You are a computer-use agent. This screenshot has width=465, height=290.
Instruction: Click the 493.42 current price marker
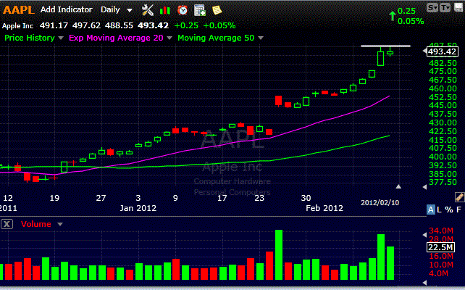442,51
